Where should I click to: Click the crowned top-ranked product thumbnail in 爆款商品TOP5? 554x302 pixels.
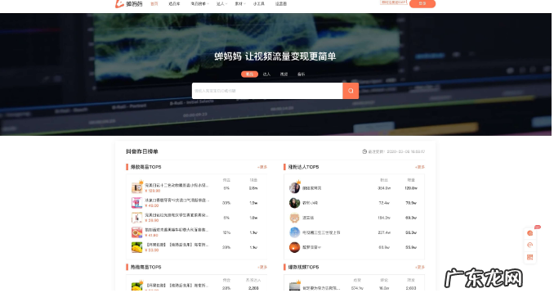pyautogui.click(x=136, y=187)
